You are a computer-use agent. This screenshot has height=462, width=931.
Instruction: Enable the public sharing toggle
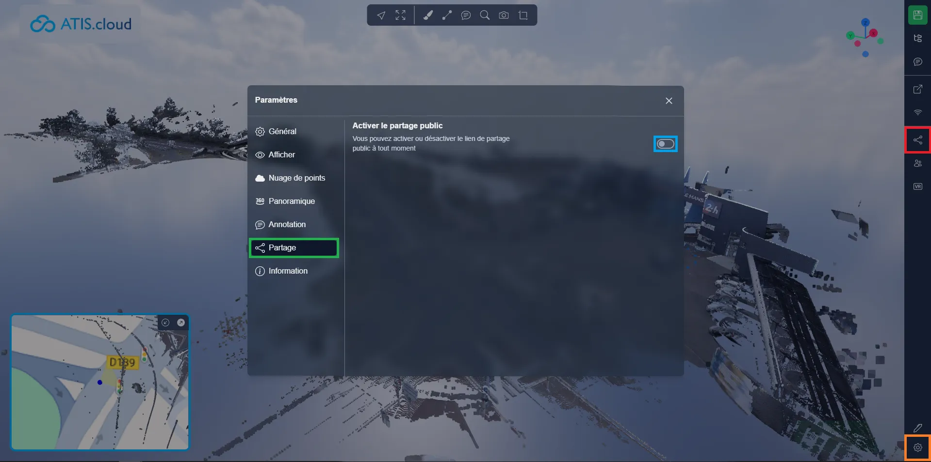pos(665,144)
